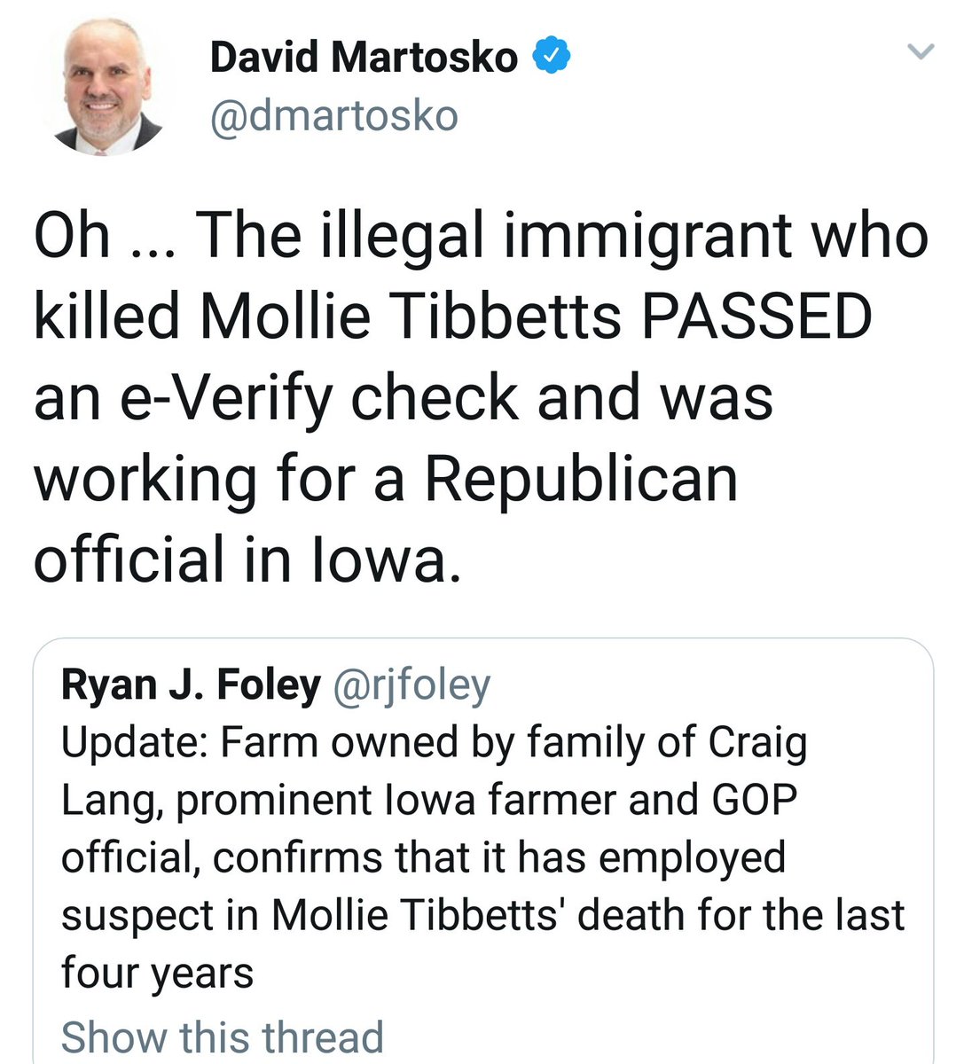Image resolution: width=964 pixels, height=1064 pixels.
Task: Open the @rjfoley handle in quoted tweet
Action: pyautogui.click(x=411, y=685)
